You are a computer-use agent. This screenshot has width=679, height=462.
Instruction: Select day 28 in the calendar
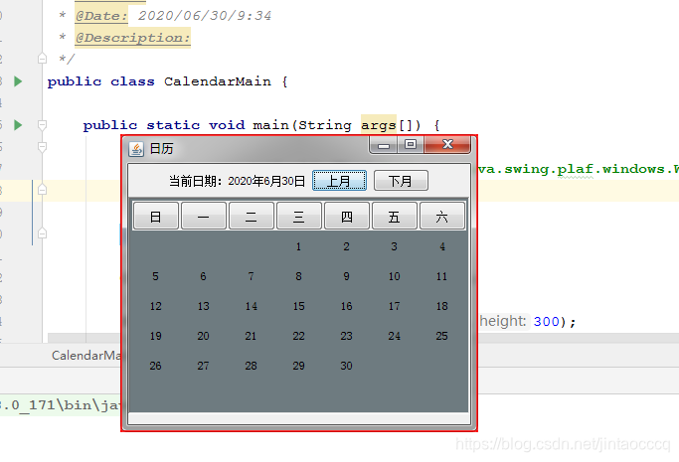point(251,366)
